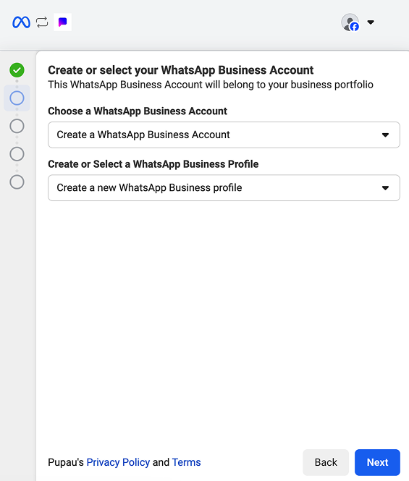Screen dimensions: 409x481
Task: Continue with the Next button
Action: point(377,462)
